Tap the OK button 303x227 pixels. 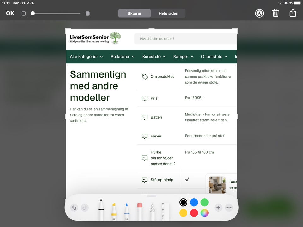point(10,13)
